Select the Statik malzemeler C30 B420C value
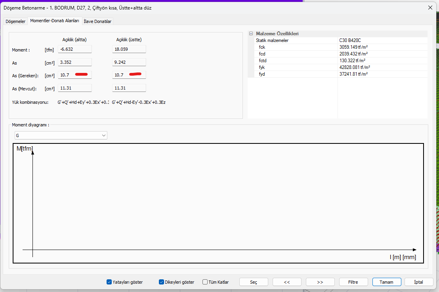This screenshot has width=439, height=292. (382, 40)
